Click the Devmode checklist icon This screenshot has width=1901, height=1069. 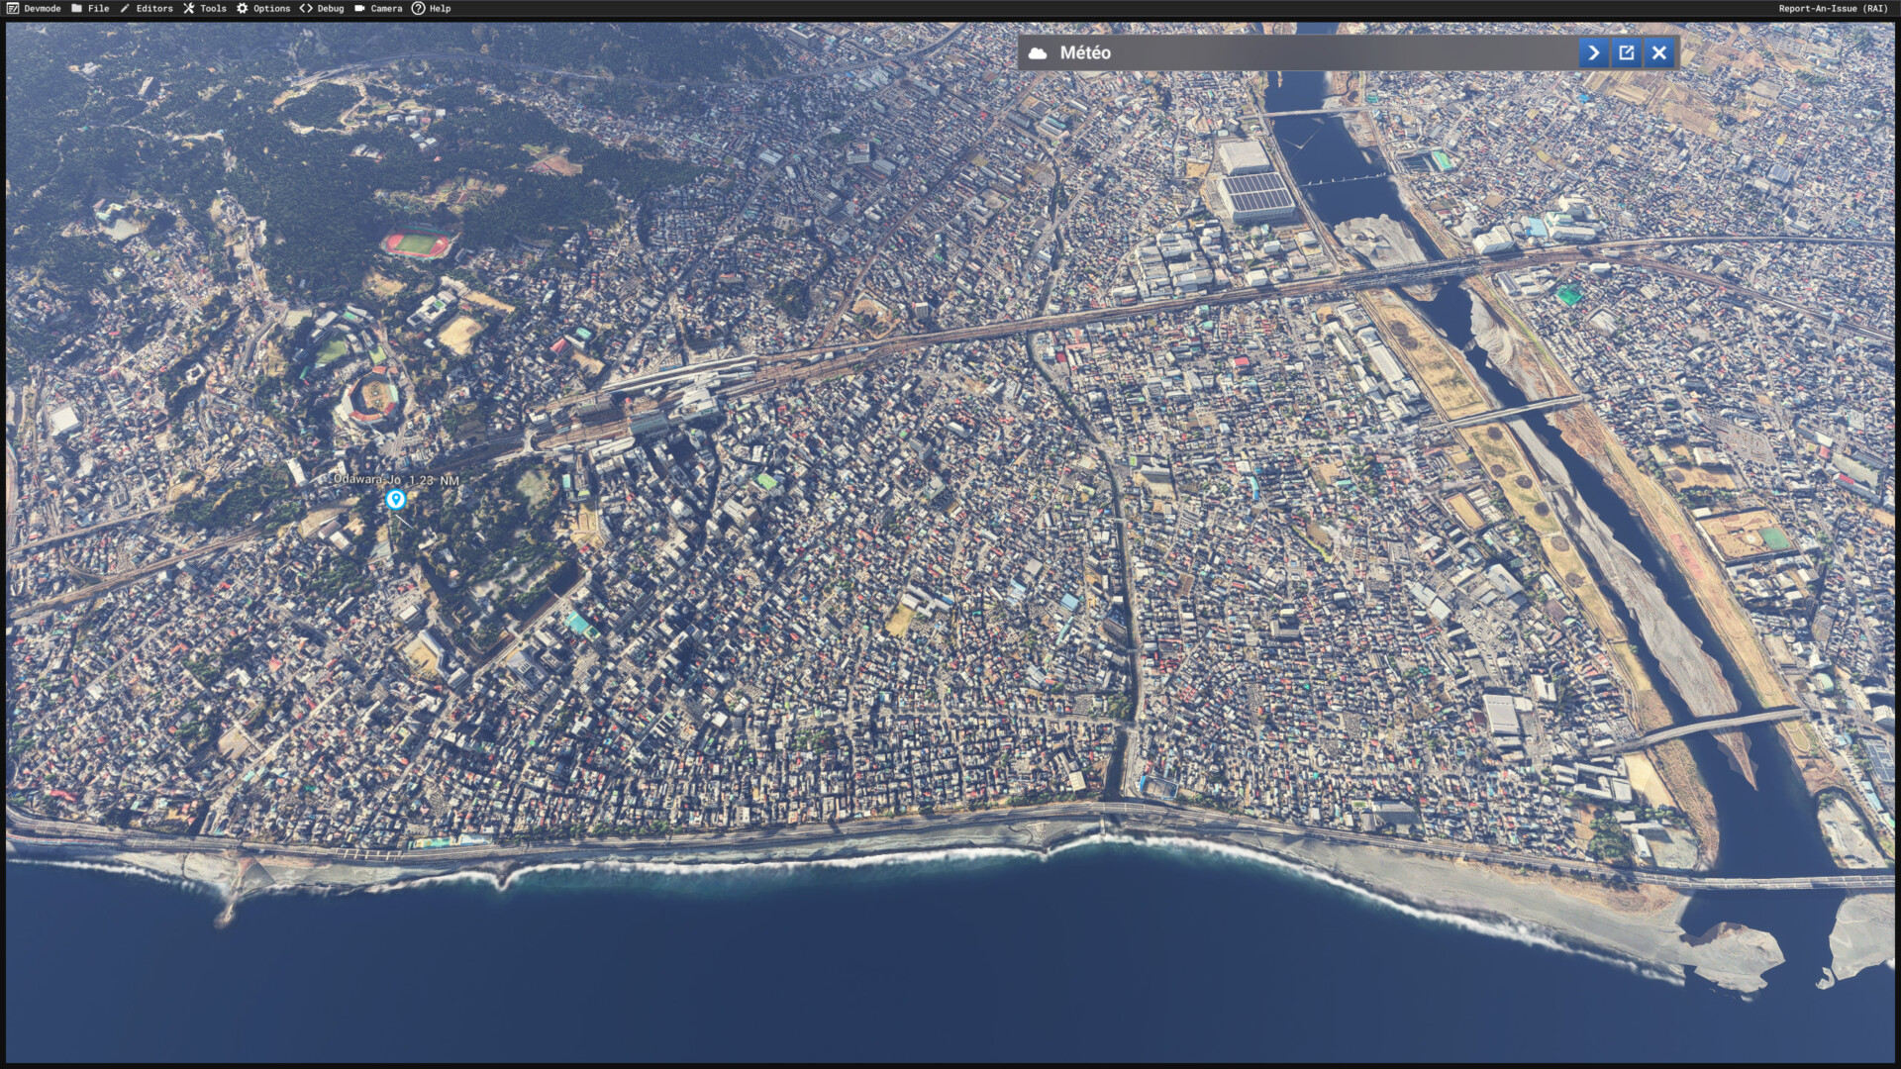click(13, 8)
